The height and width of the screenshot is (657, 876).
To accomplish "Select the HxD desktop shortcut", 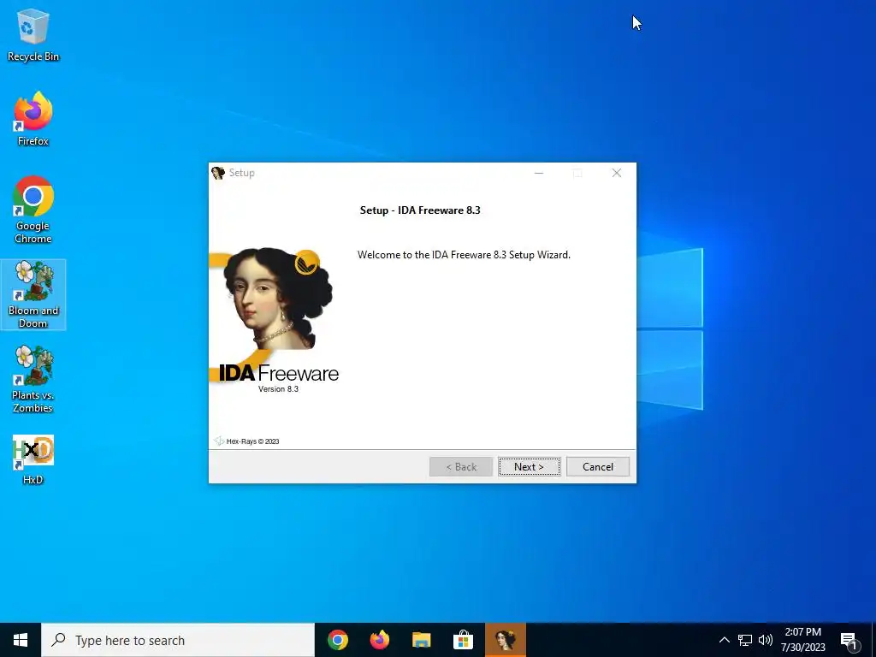I will click(33, 459).
